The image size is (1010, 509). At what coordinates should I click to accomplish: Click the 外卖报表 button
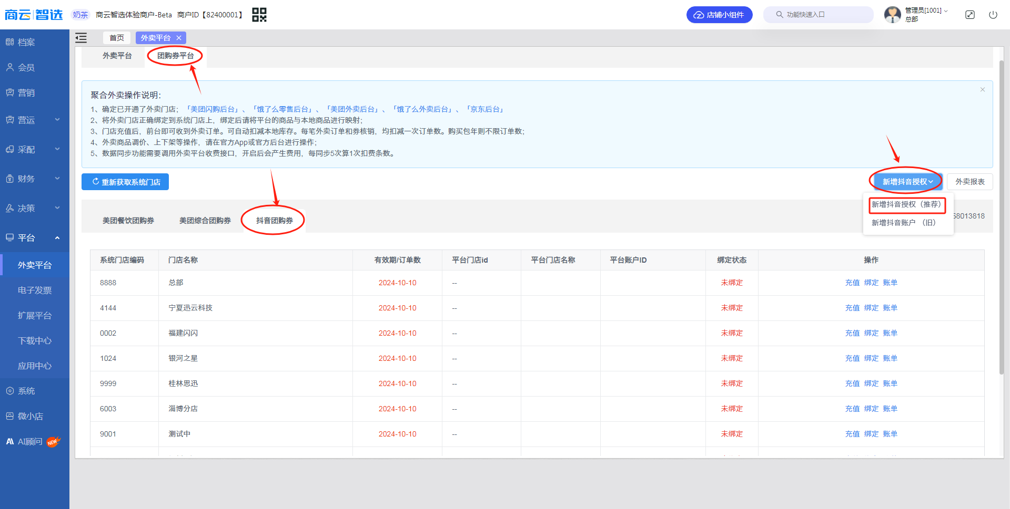coord(969,182)
